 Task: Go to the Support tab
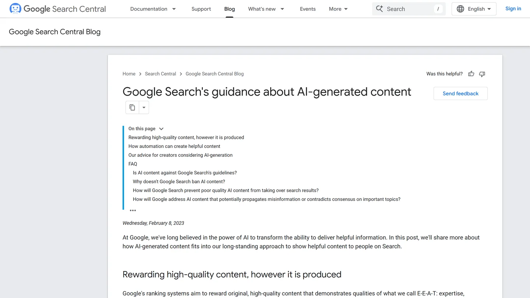pyautogui.click(x=201, y=9)
